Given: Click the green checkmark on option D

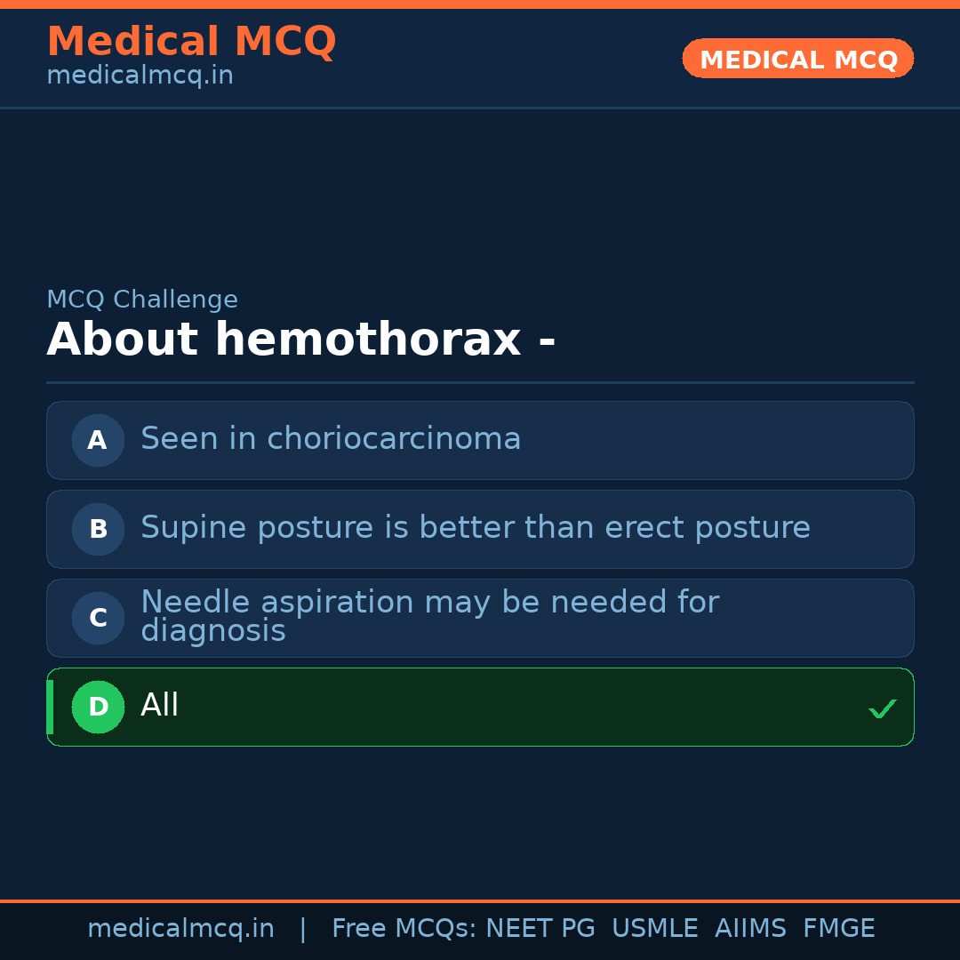Looking at the screenshot, I should (x=882, y=708).
